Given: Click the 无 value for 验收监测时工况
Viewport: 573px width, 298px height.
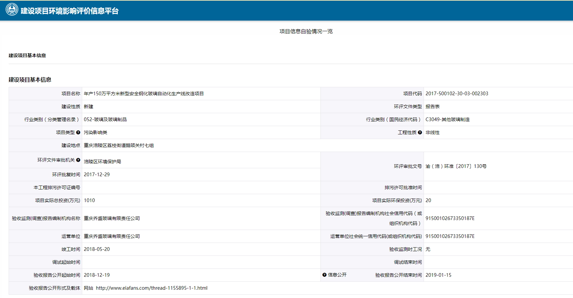Looking at the screenshot, I should (x=428, y=249).
